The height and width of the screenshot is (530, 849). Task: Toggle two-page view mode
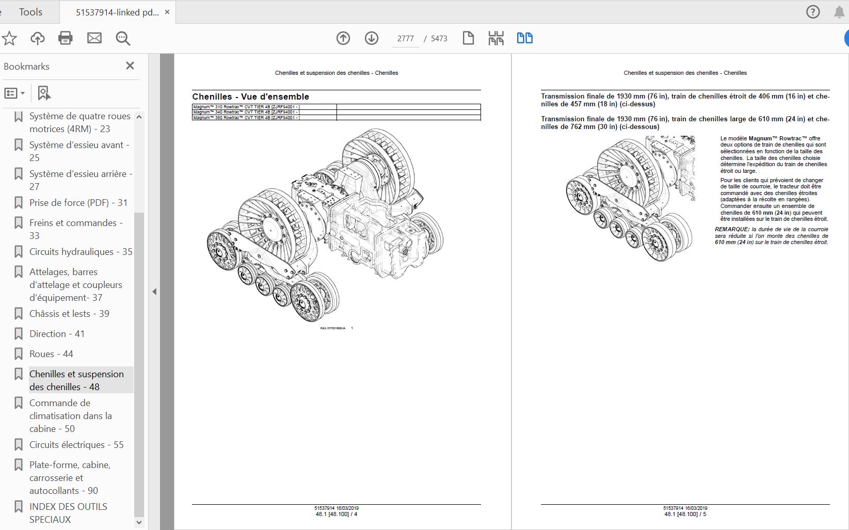point(525,38)
